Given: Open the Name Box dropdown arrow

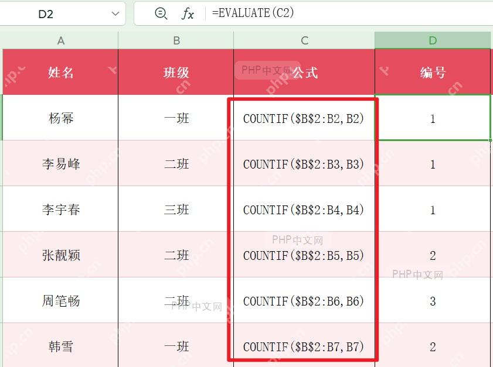Looking at the screenshot, I should click(115, 14).
